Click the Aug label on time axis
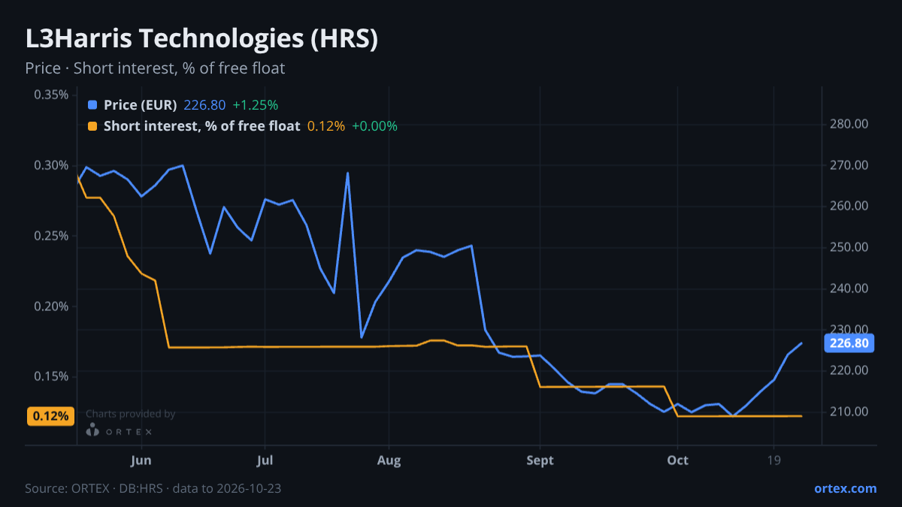Image resolution: width=902 pixels, height=507 pixels. (389, 460)
